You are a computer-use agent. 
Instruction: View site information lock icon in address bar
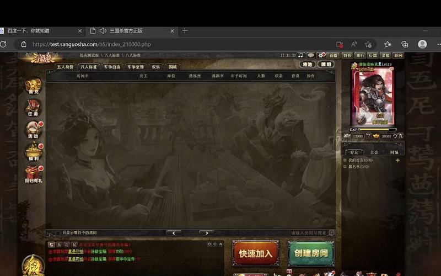(x=24, y=44)
